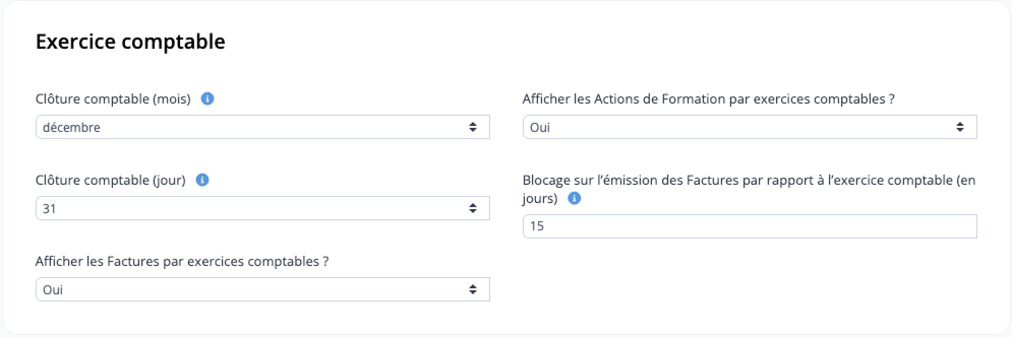This screenshot has width=1012, height=337.
Task: Focus the blocage days field containing 15
Action: 750,226
